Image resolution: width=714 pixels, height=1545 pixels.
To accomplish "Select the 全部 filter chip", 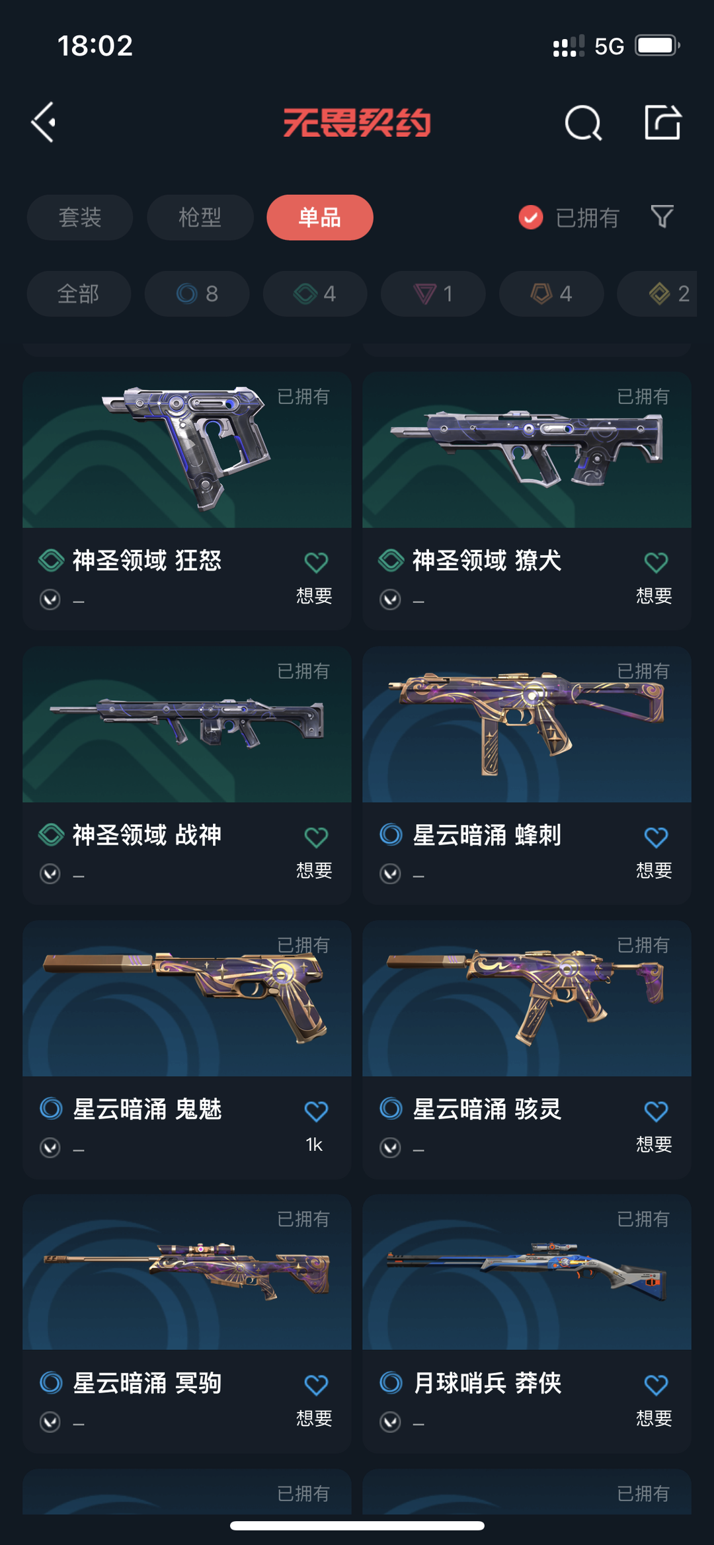I will 79,294.
